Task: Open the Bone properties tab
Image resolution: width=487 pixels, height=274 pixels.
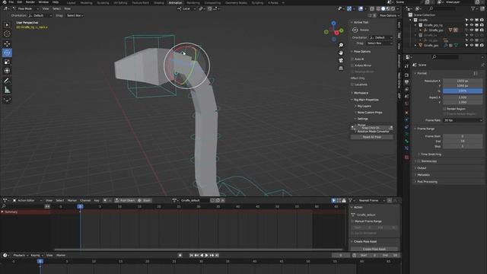Action: pyautogui.click(x=406, y=141)
